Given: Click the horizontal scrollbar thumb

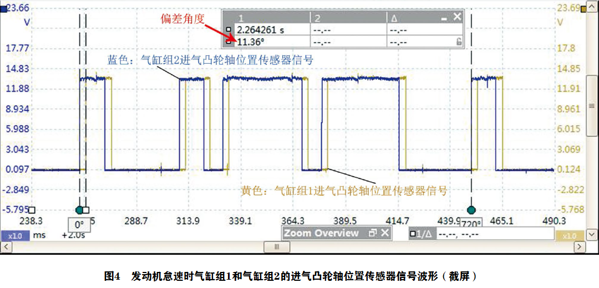Looking at the screenshot, I should pos(277,247).
